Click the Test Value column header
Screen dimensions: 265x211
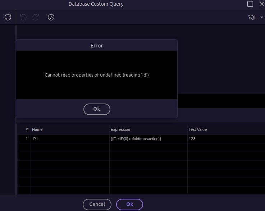pos(226,129)
